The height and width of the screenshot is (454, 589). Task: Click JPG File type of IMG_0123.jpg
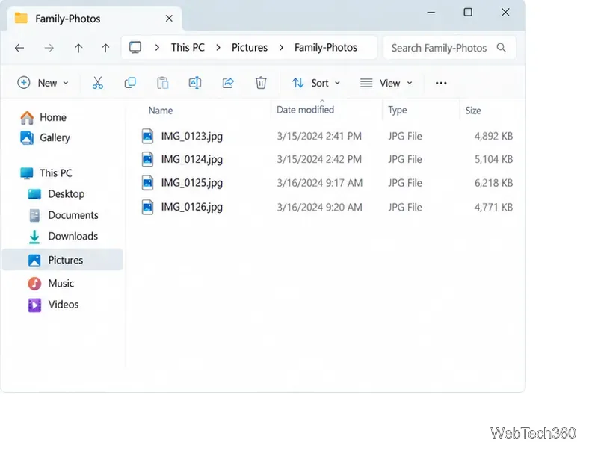[x=405, y=136]
